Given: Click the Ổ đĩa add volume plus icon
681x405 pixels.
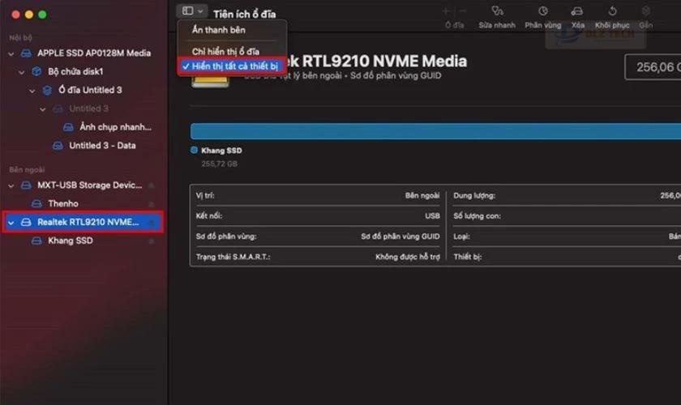Looking at the screenshot, I should (x=446, y=11).
